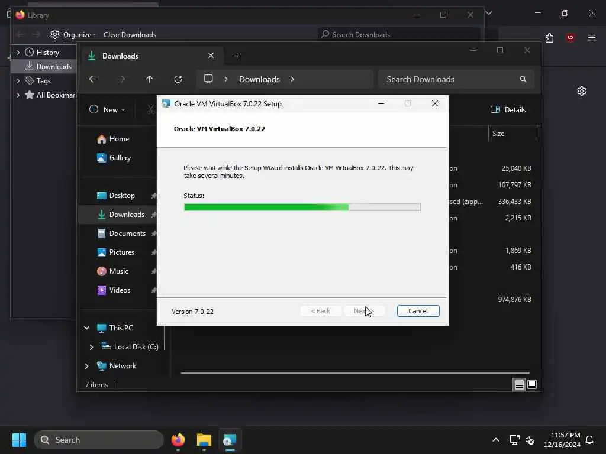Open the clock showing 11:57 PM
Screen dimensions: 606x454
[x=562, y=440]
